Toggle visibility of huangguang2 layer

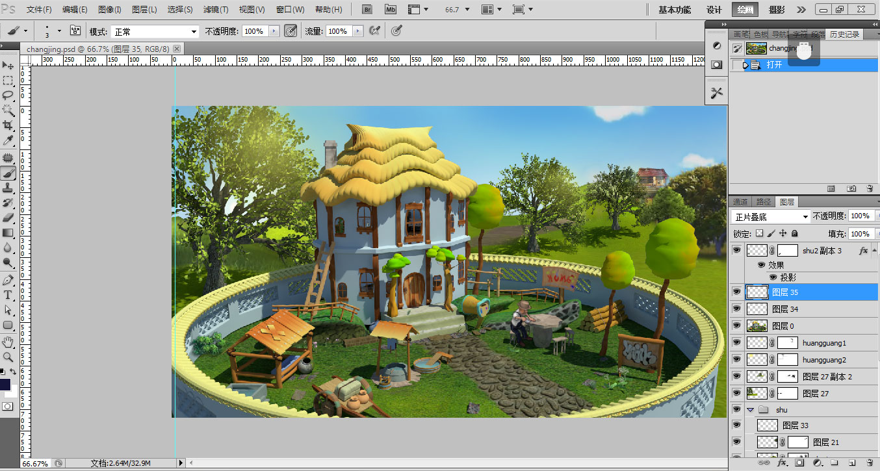pos(736,360)
